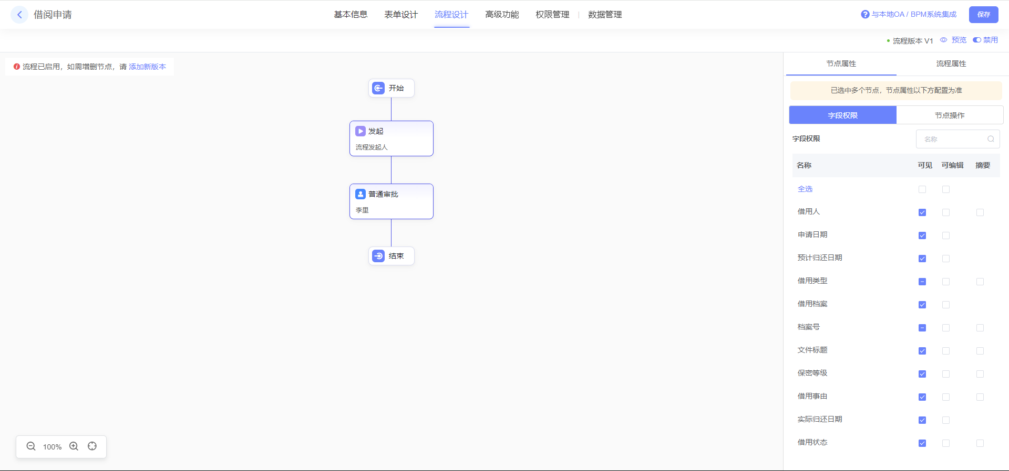1009x471 pixels.
Task: Uncheck 可见 checkbox for 借用人
Action: 922,212
